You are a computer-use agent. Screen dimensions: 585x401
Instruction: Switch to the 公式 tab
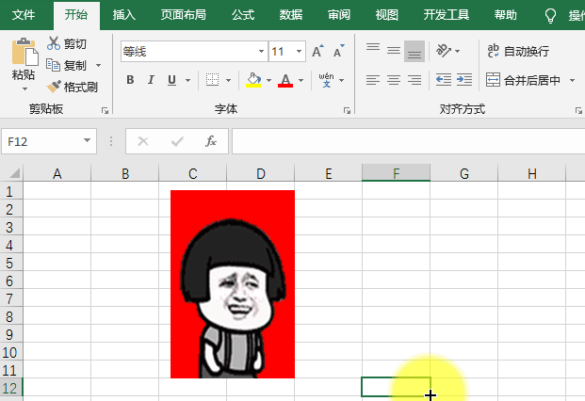[x=243, y=15]
